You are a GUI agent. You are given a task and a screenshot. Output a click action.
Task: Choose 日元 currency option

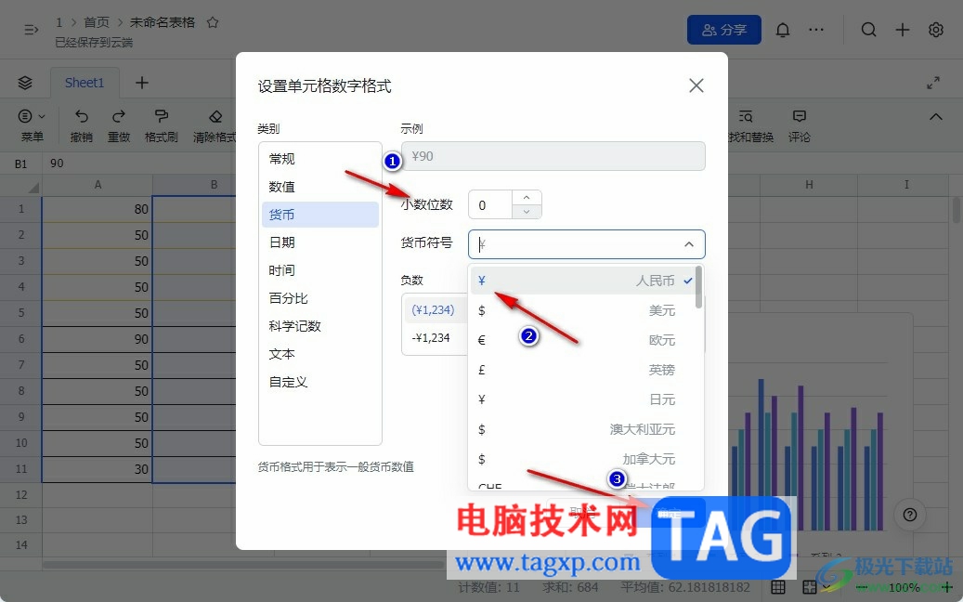(x=583, y=399)
